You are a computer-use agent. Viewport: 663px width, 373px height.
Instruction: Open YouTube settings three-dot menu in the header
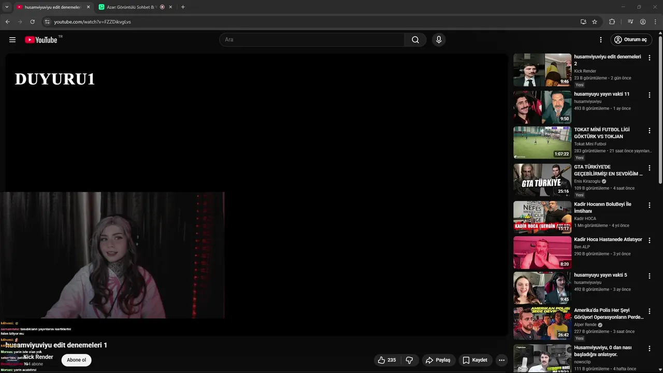pos(601,40)
